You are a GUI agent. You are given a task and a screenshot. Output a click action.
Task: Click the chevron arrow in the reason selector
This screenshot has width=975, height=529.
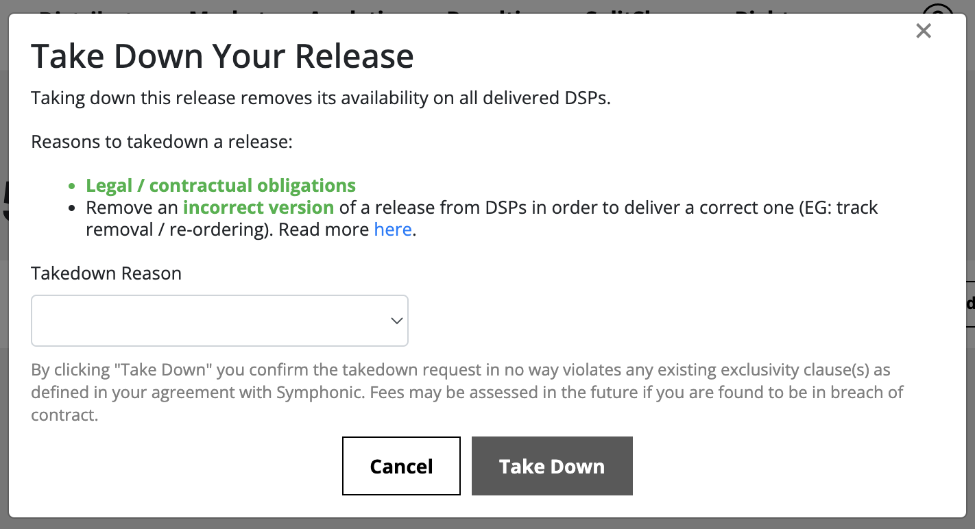click(x=396, y=321)
